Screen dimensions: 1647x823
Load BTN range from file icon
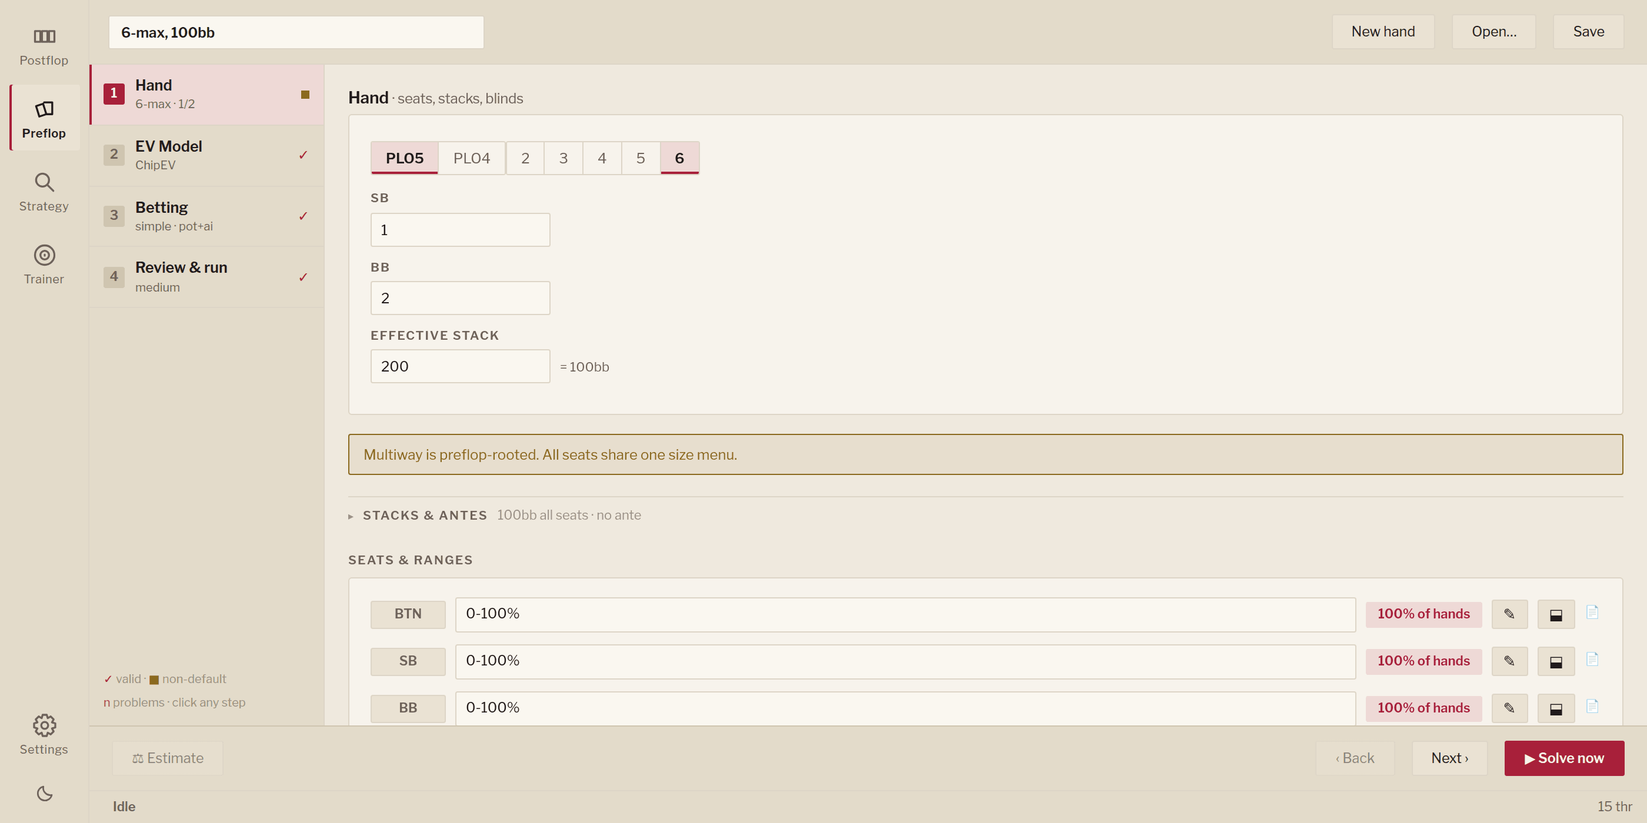point(1592,612)
